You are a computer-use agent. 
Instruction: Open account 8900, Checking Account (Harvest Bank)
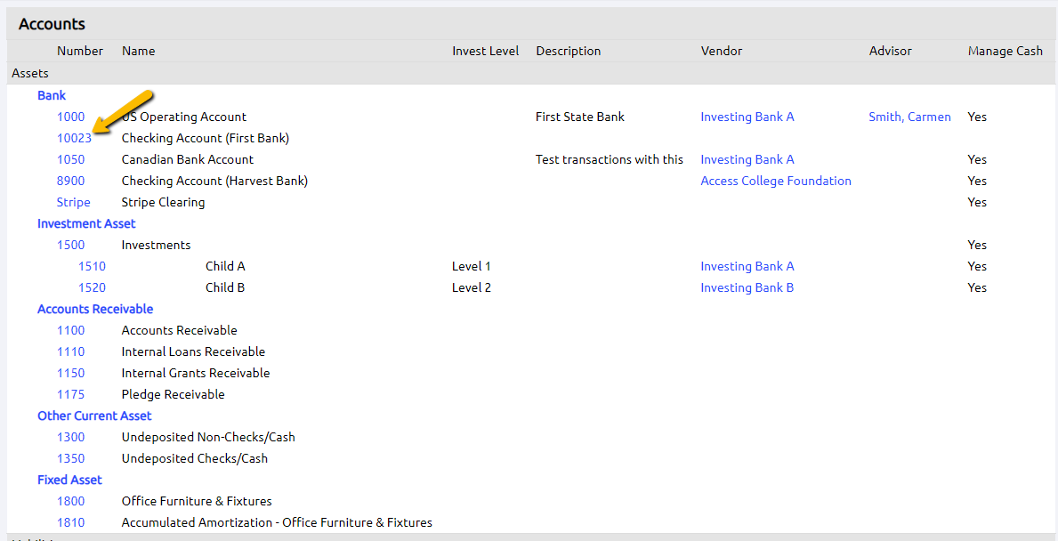coord(70,181)
